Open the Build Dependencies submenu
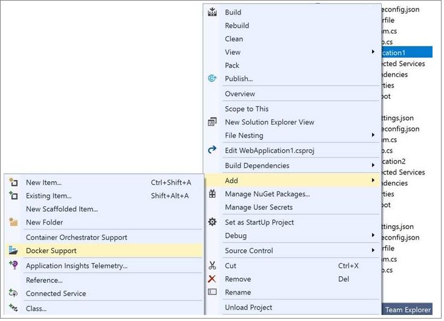The height and width of the screenshot is (321, 444). 373,165
